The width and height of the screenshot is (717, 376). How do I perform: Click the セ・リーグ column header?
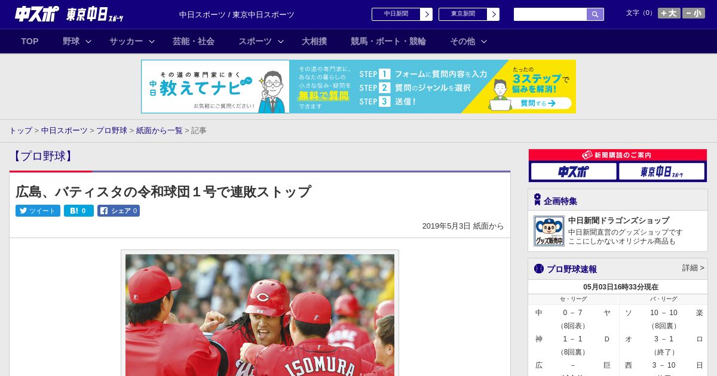click(x=573, y=299)
